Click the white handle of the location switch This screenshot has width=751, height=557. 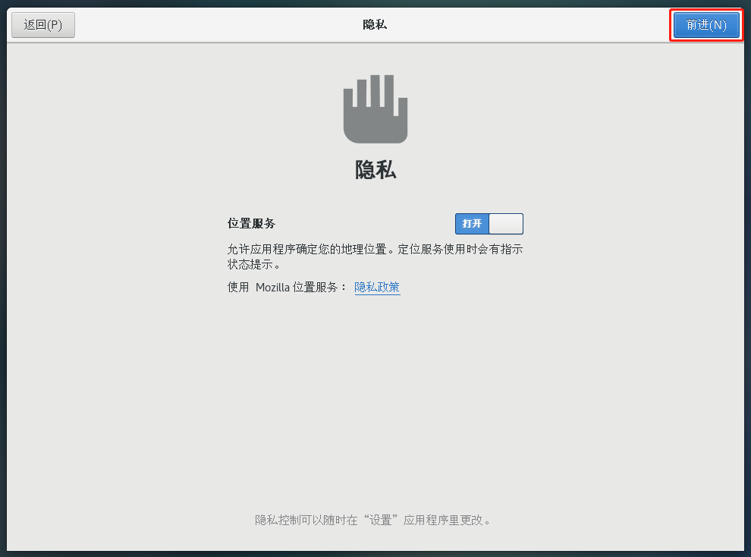506,224
